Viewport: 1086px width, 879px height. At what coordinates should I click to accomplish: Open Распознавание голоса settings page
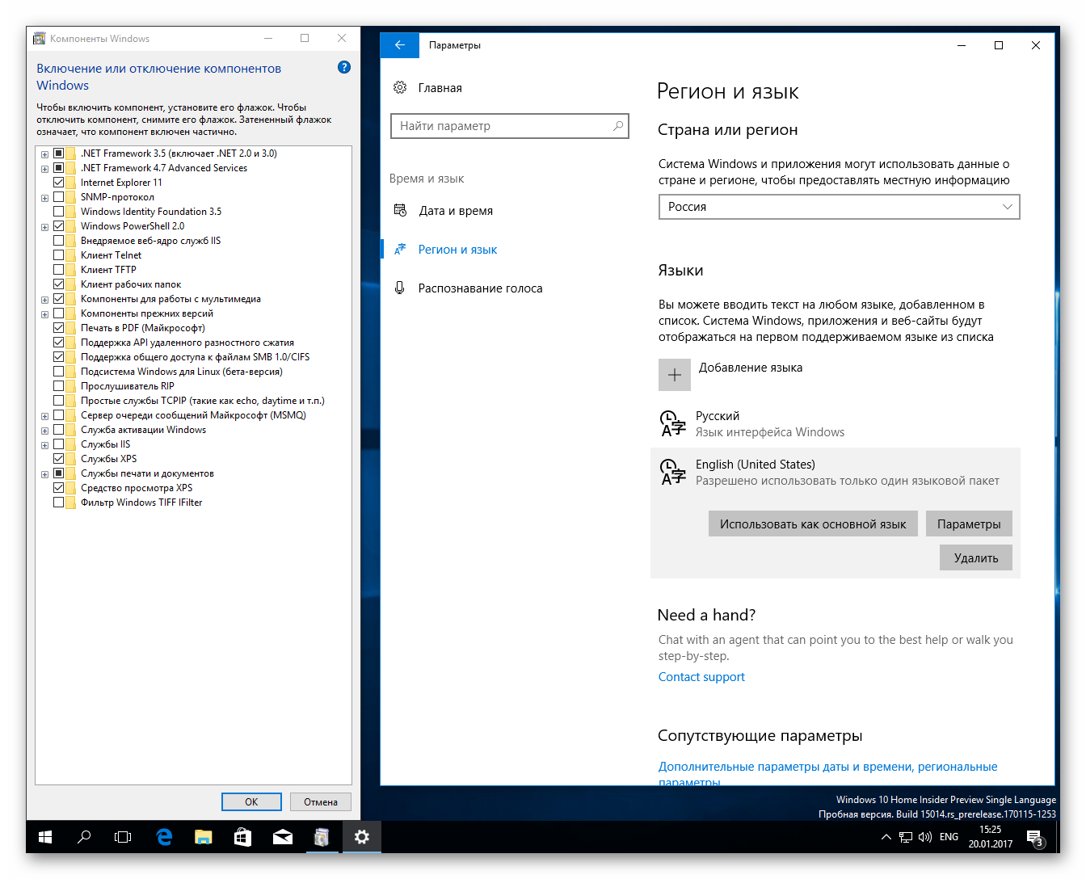click(x=480, y=288)
